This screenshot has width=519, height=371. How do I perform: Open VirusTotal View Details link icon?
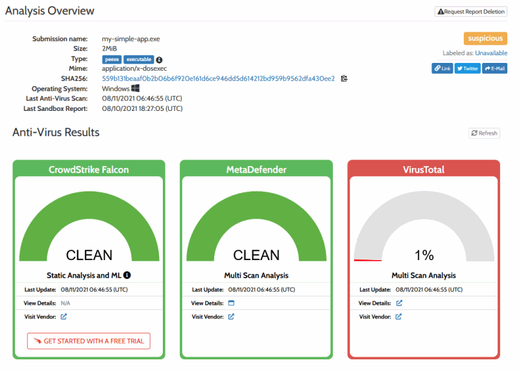[x=399, y=303]
